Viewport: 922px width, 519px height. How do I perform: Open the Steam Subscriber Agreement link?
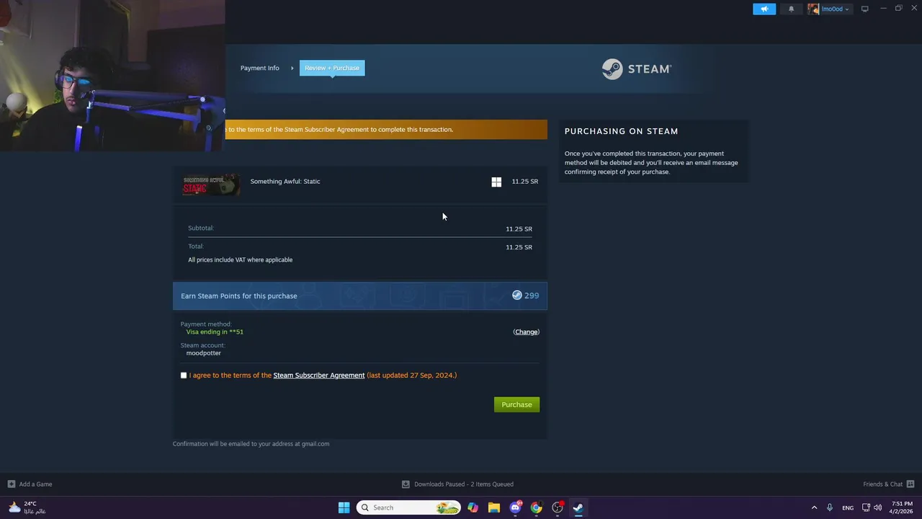[319, 376]
